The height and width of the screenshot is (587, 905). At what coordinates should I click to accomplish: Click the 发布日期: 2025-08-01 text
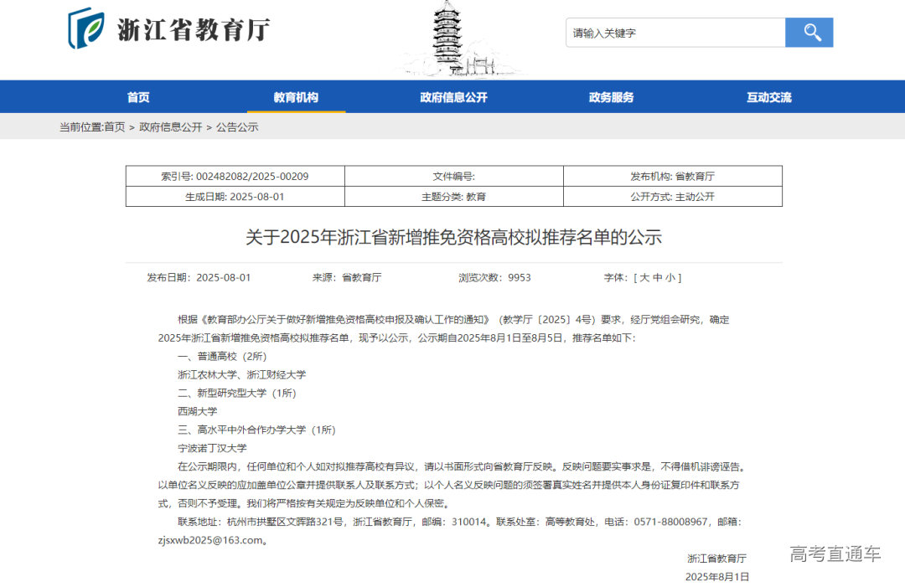tap(199, 277)
